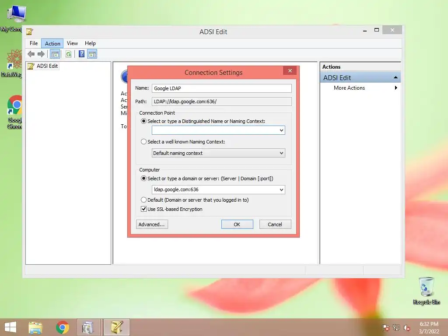Click the Back arrow in ADSI Edit toolbar
This screenshot has height=336, width=448.
[31, 54]
